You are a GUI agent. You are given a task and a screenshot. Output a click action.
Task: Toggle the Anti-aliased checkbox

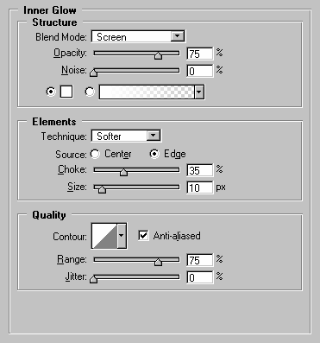[x=143, y=235]
